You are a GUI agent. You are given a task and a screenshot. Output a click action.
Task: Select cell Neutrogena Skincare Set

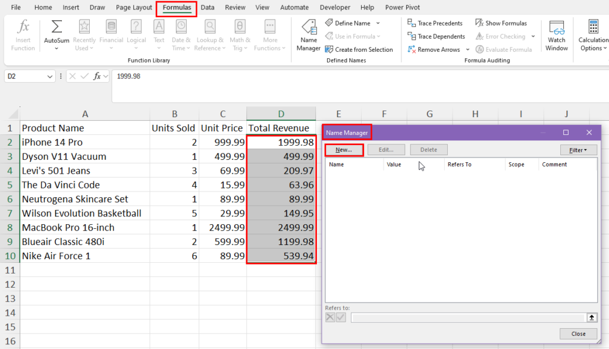point(84,199)
